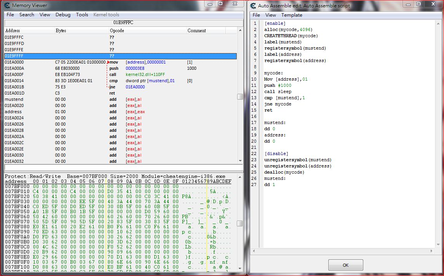Click the Address column header

pyautogui.click(x=14, y=30)
